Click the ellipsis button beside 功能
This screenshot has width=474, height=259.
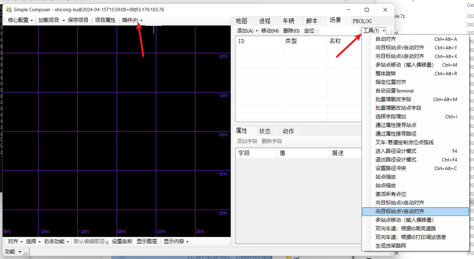tap(26, 252)
